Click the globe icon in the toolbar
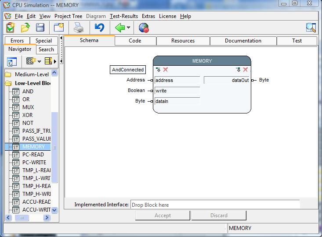 pyautogui.click(x=144, y=28)
